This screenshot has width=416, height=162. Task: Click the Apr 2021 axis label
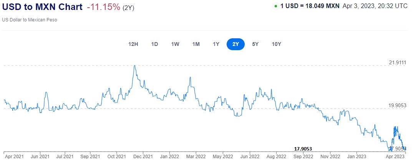pyautogui.click(x=13, y=156)
